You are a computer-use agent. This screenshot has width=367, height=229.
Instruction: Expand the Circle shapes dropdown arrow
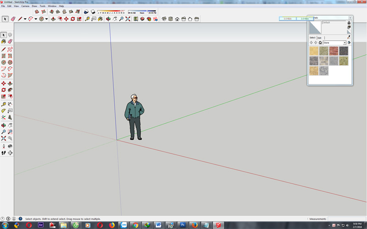(x=47, y=19)
